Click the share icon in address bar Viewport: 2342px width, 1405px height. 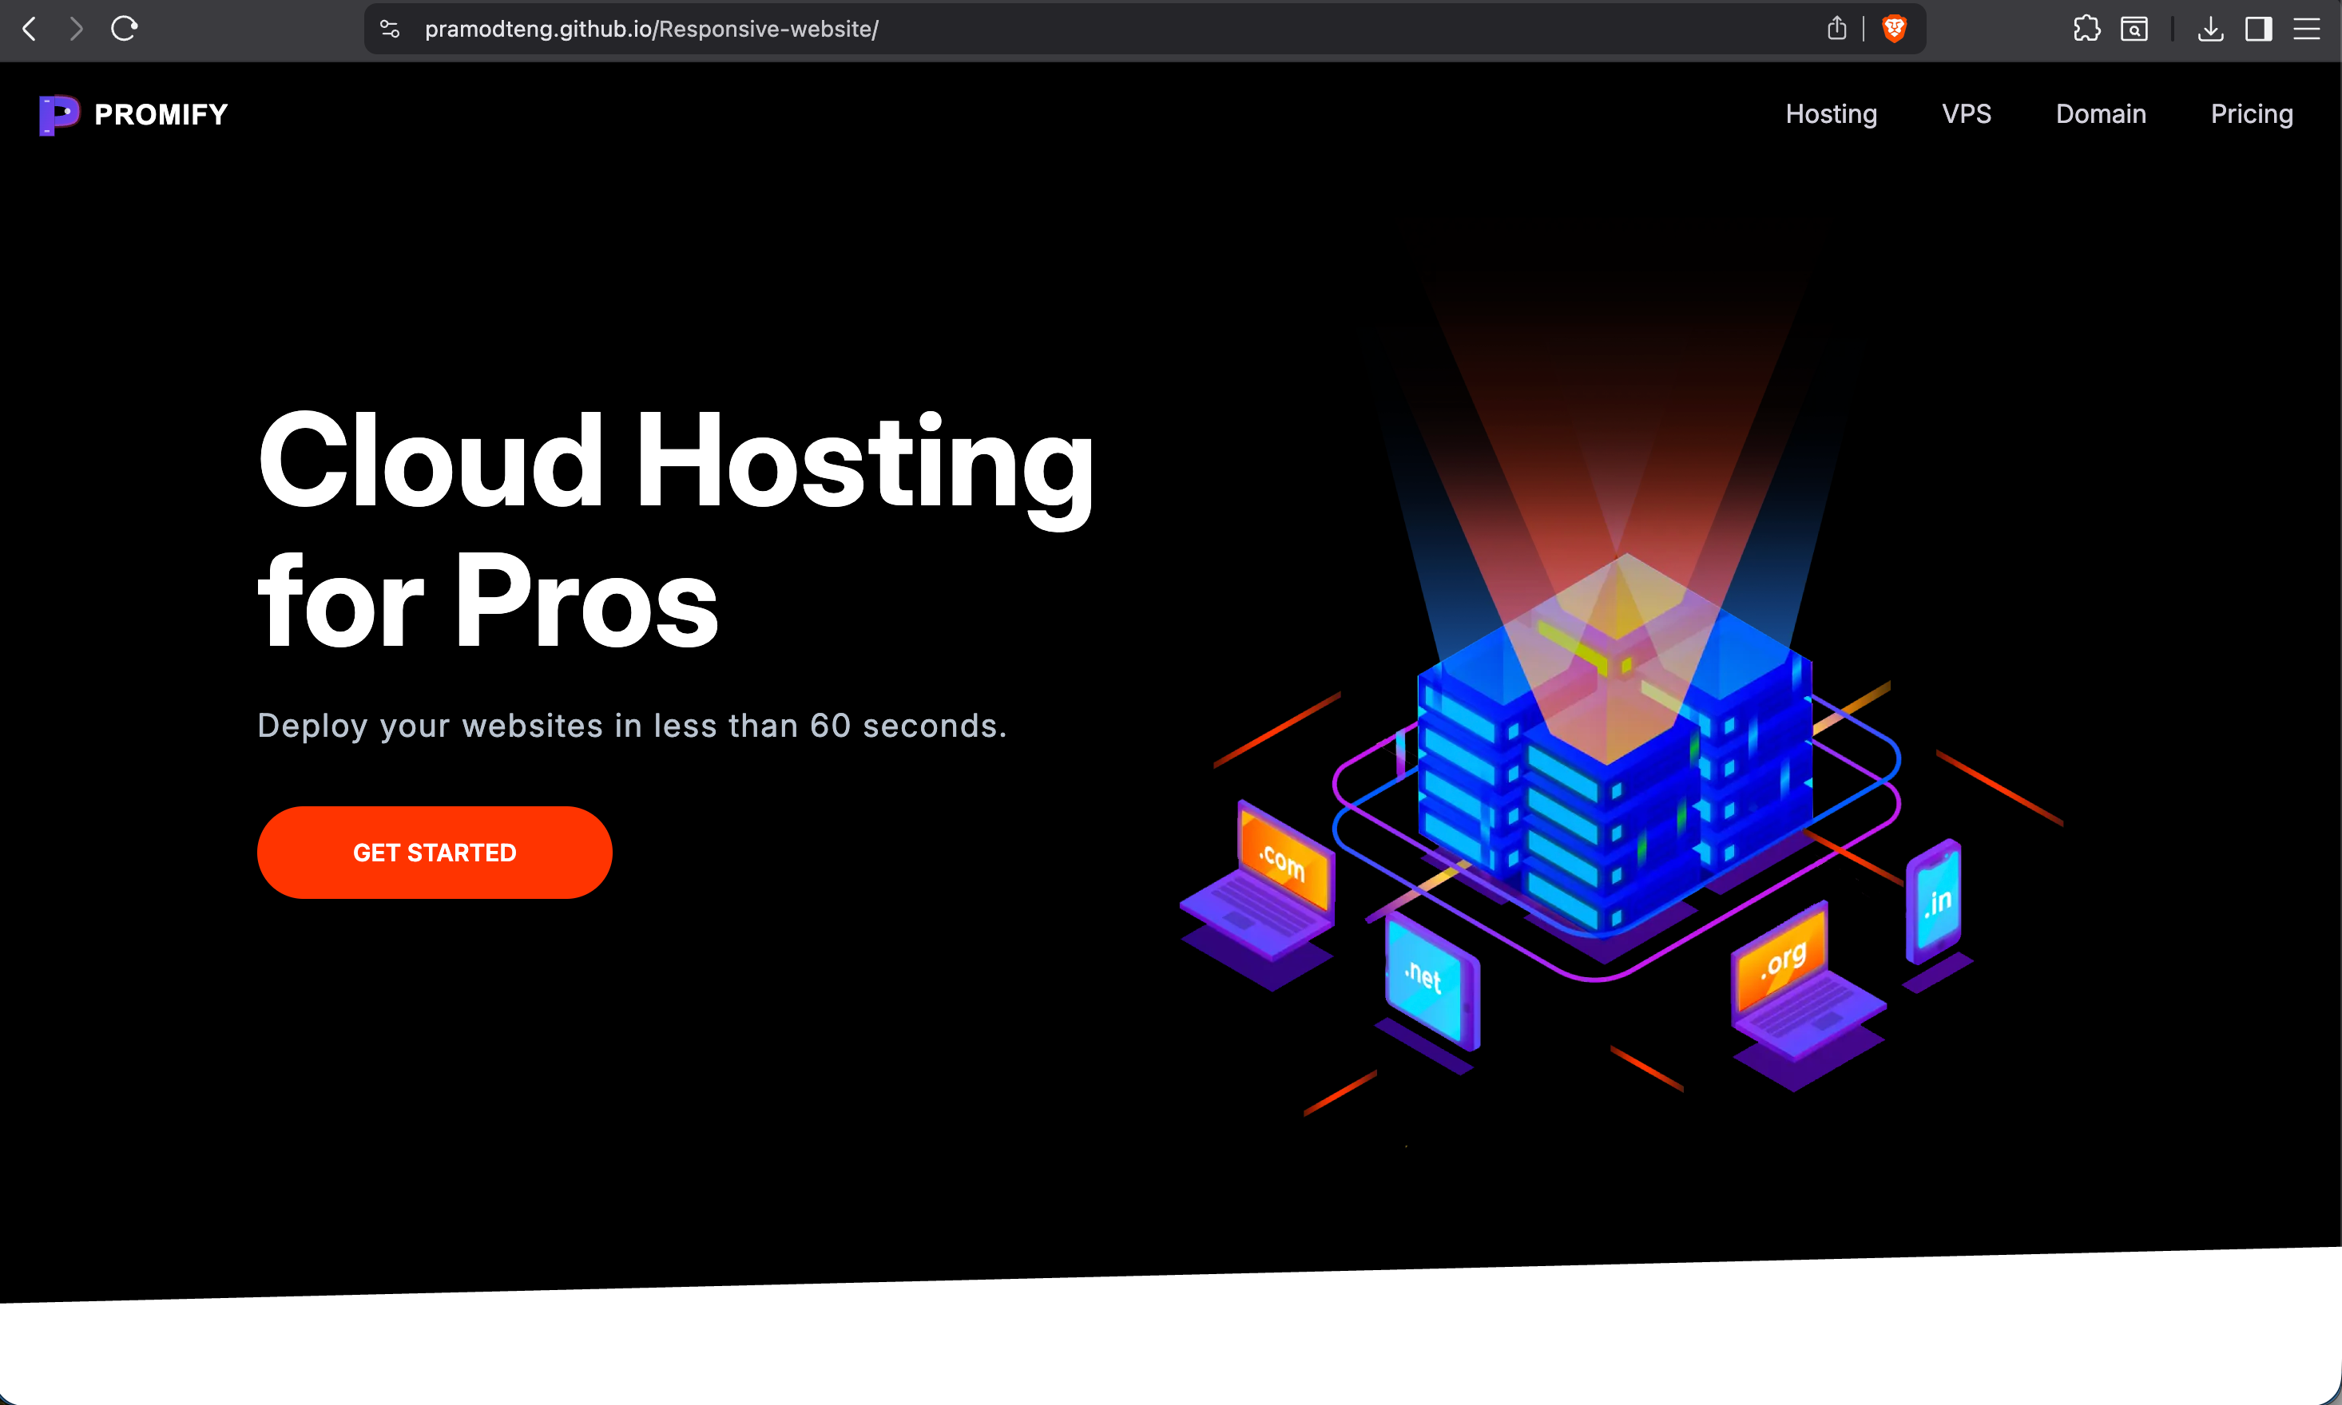[1836, 29]
